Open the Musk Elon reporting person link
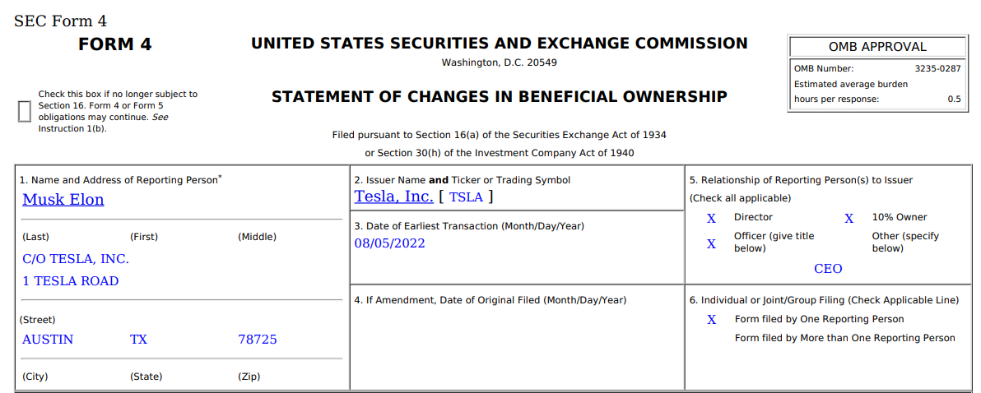Image resolution: width=981 pixels, height=393 pixels. point(63,200)
